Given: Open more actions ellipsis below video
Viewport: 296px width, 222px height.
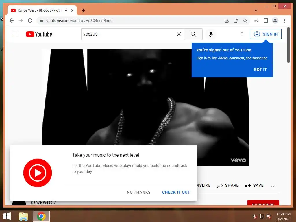Looking at the screenshot, I should (273, 186).
